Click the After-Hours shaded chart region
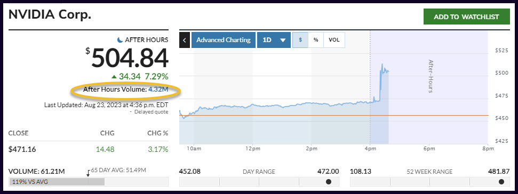 point(429,87)
